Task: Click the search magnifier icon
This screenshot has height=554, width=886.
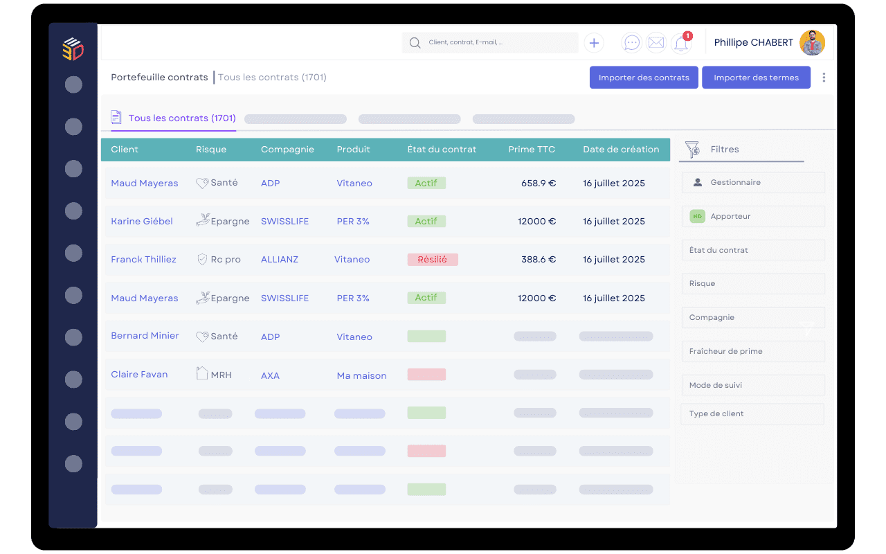Action: tap(415, 43)
